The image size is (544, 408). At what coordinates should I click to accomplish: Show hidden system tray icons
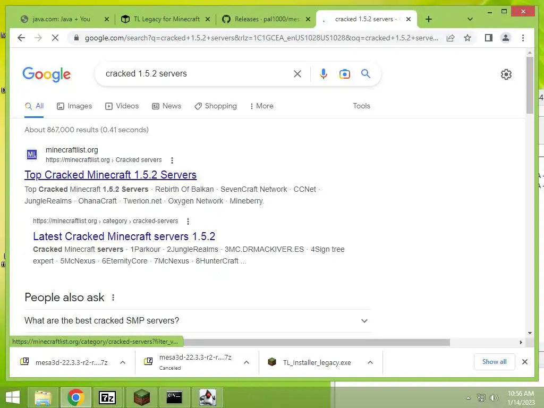coord(468,398)
